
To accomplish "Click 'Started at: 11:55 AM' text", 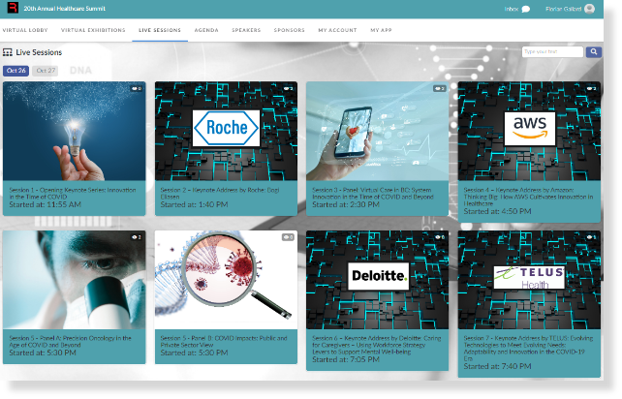I will [46, 204].
